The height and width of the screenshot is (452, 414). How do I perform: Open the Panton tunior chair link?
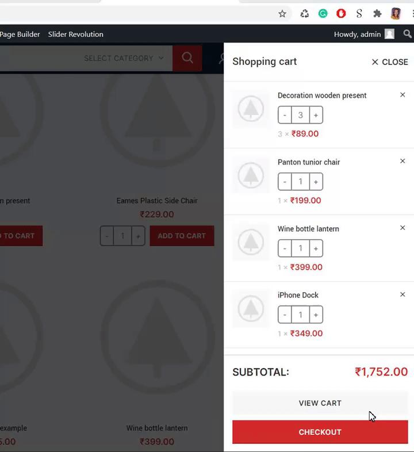[x=309, y=162]
